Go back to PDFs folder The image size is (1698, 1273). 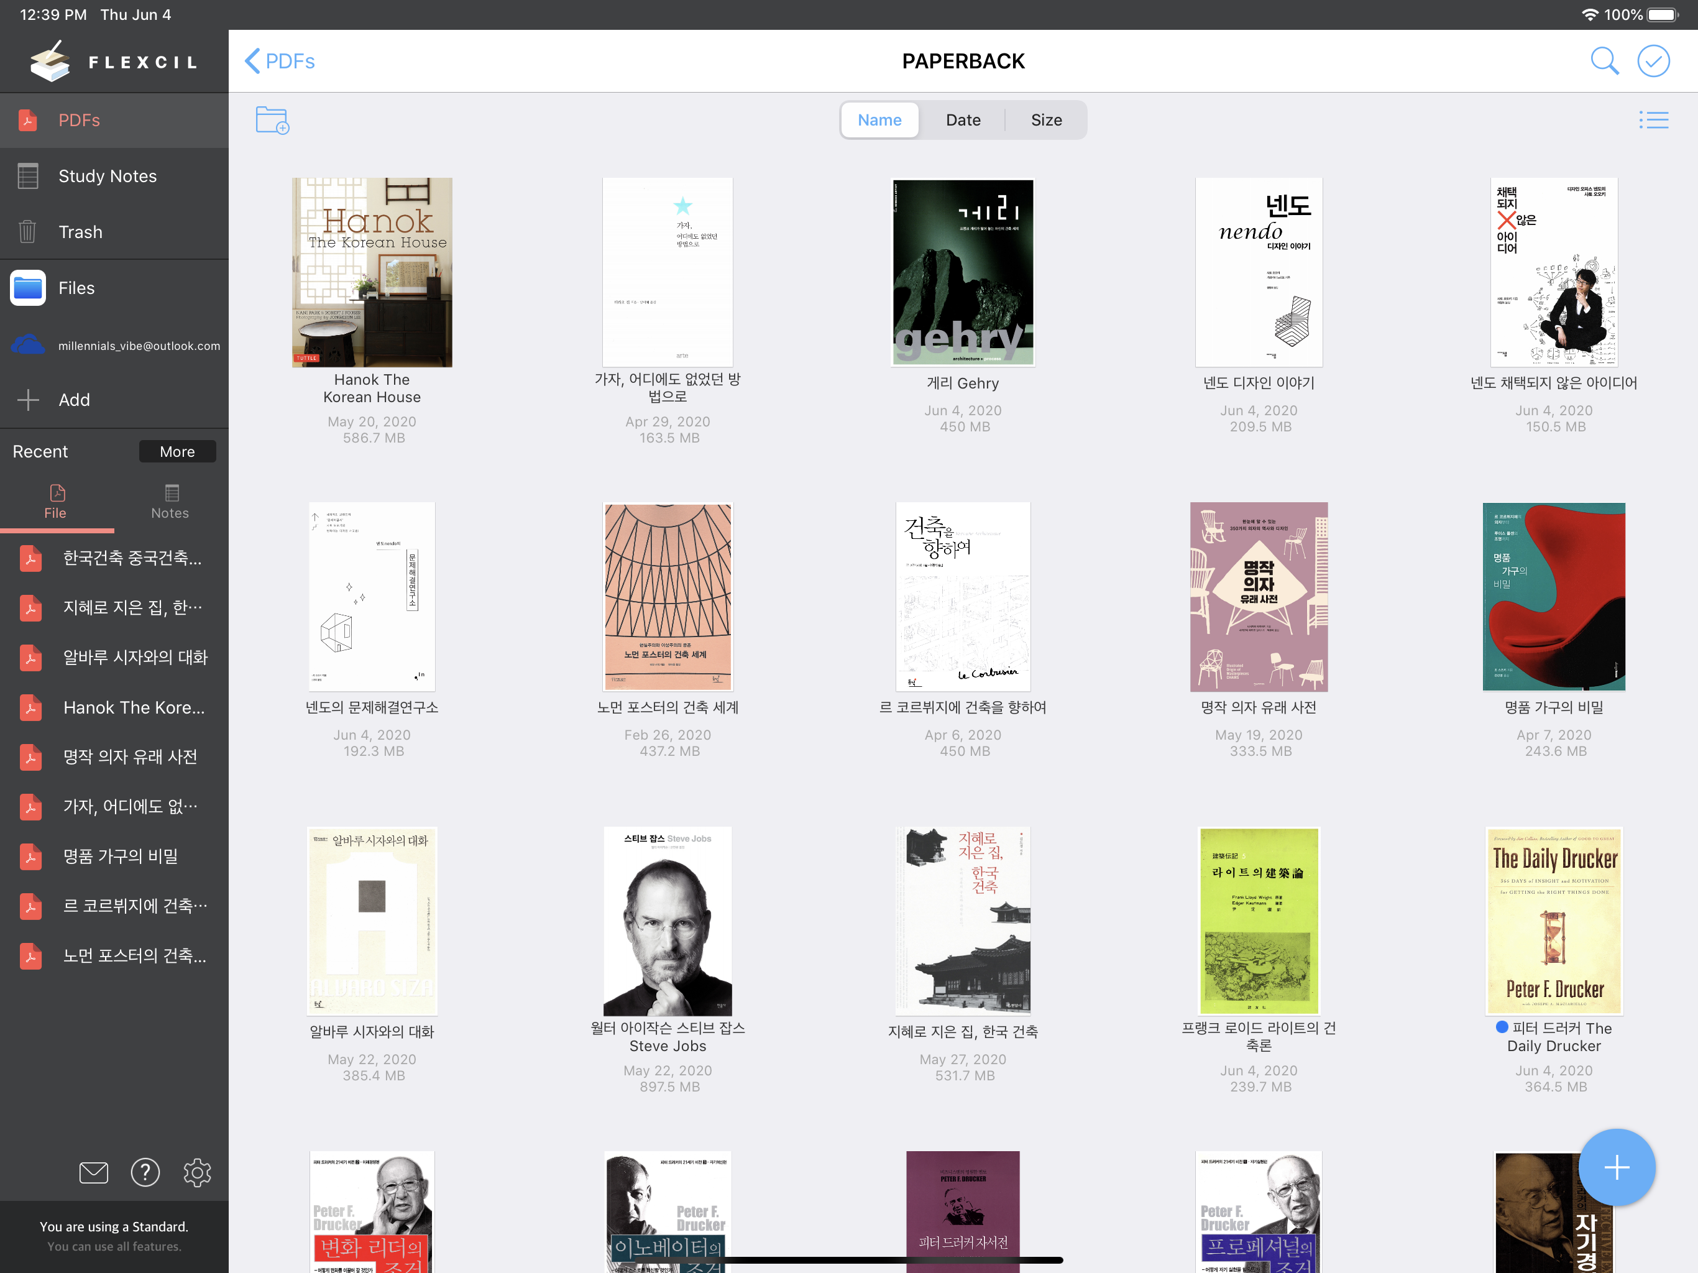pyautogui.click(x=280, y=61)
